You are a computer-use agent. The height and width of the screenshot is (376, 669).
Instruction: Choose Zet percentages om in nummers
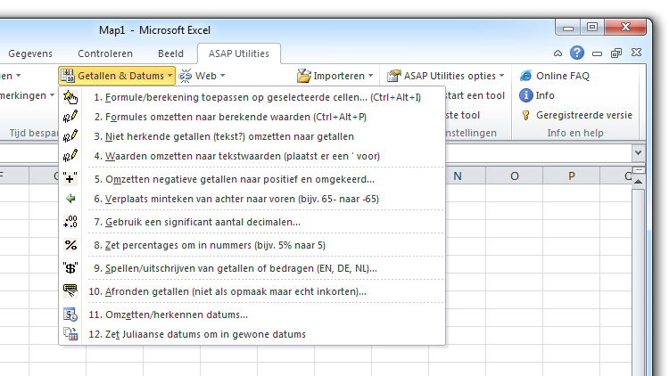[x=252, y=245]
